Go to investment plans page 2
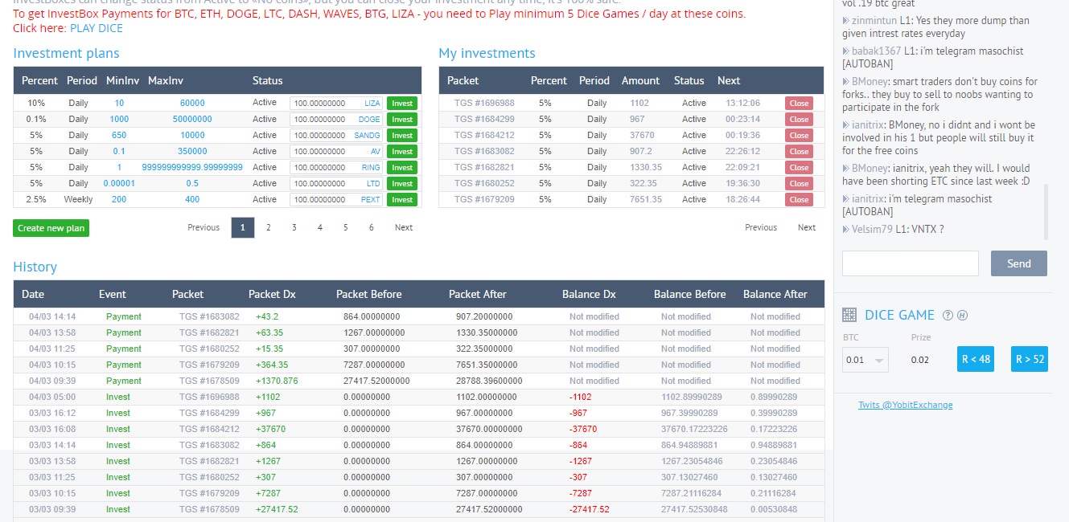1069x522 pixels. (x=269, y=227)
